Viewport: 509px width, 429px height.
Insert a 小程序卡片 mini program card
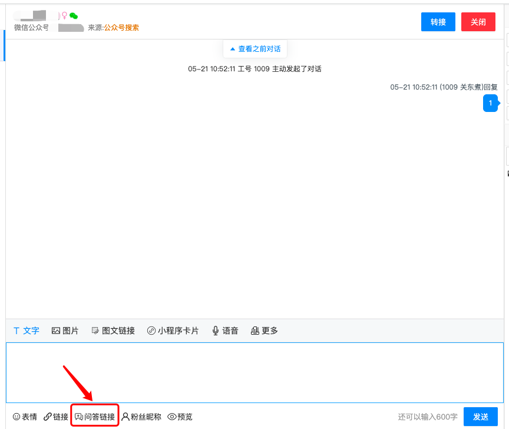click(x=173, y=331)
